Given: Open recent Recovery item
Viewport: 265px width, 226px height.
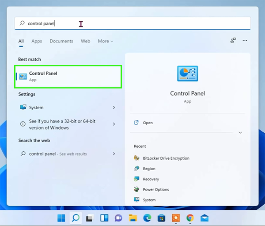Looking at the screenshot, I should (151, 179).
